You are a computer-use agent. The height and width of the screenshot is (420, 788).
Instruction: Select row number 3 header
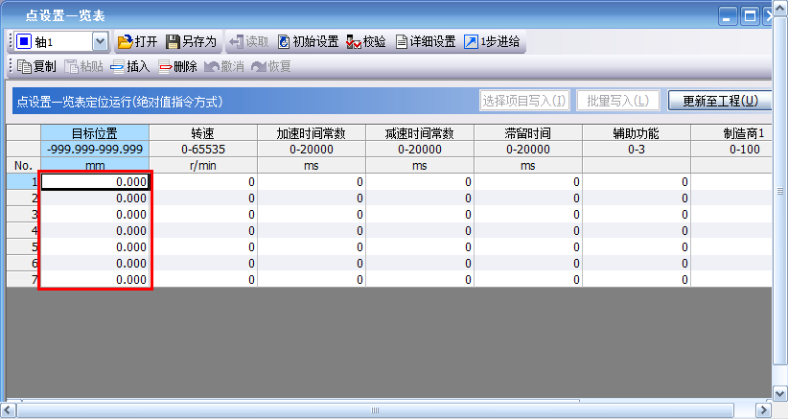pyautogui.click(x=23, y=214)
